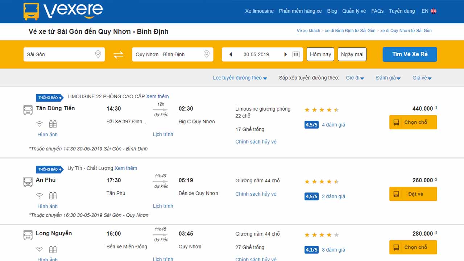Go to previous date arrow
The width and height of the screenshot is (464, 261).
(x=231, y=54)
